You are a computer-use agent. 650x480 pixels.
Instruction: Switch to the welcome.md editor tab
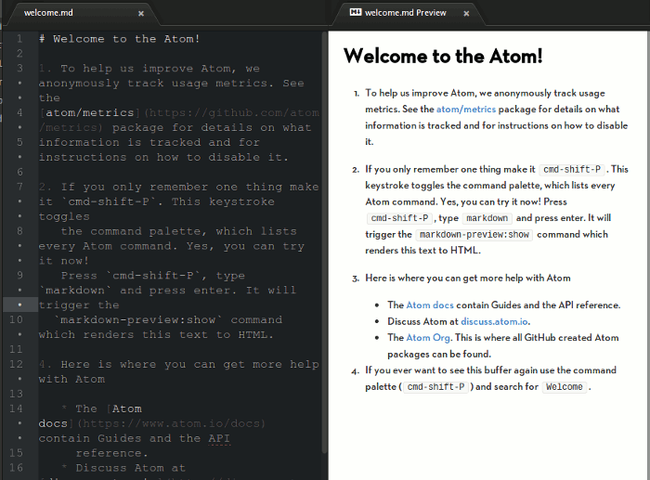[81, 13]
